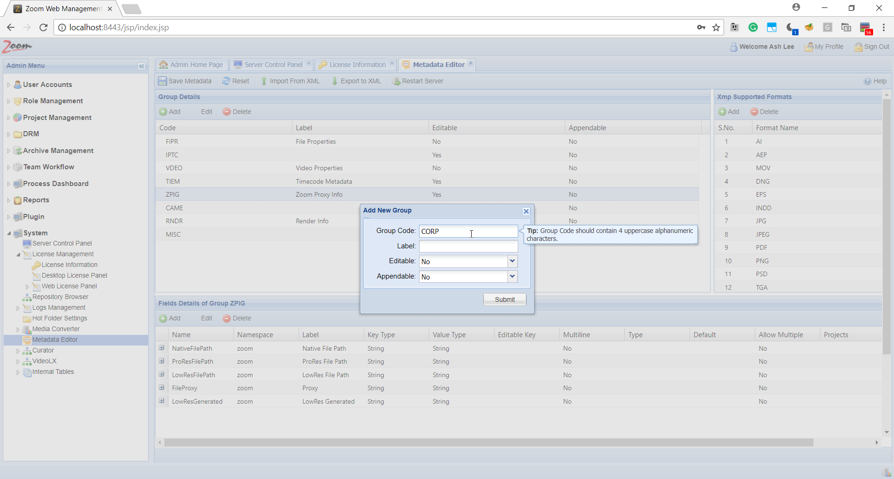Click Delete icon in Fields Details panel

tap(227, 319)
